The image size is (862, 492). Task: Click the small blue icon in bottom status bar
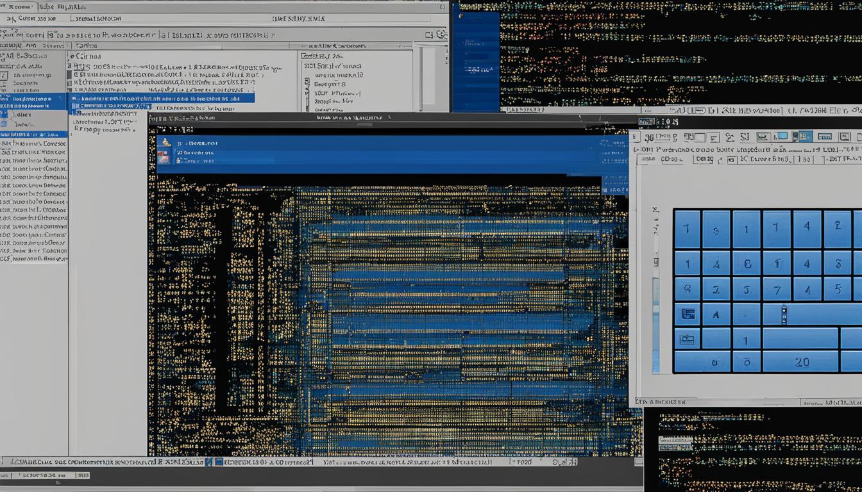tap(218, 461)
